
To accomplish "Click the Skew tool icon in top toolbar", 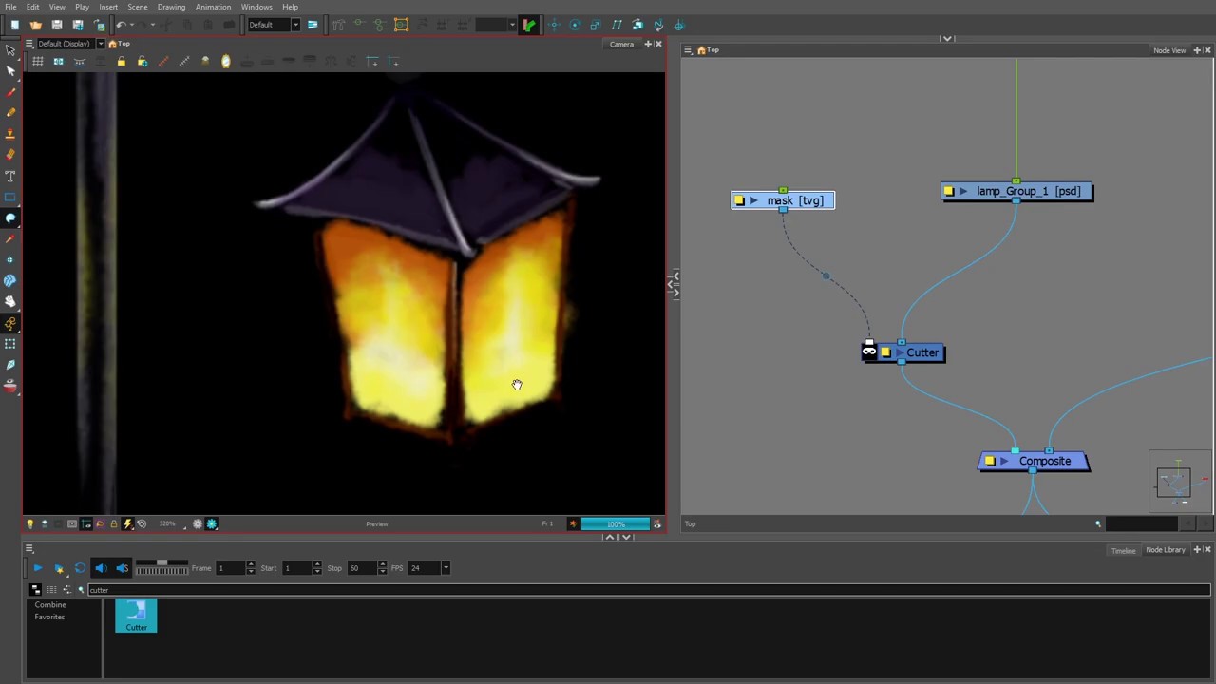I will pos(617,25).
